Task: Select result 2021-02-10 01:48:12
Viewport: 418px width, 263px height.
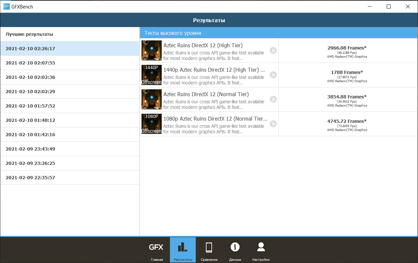Action: tap(70, 120)
